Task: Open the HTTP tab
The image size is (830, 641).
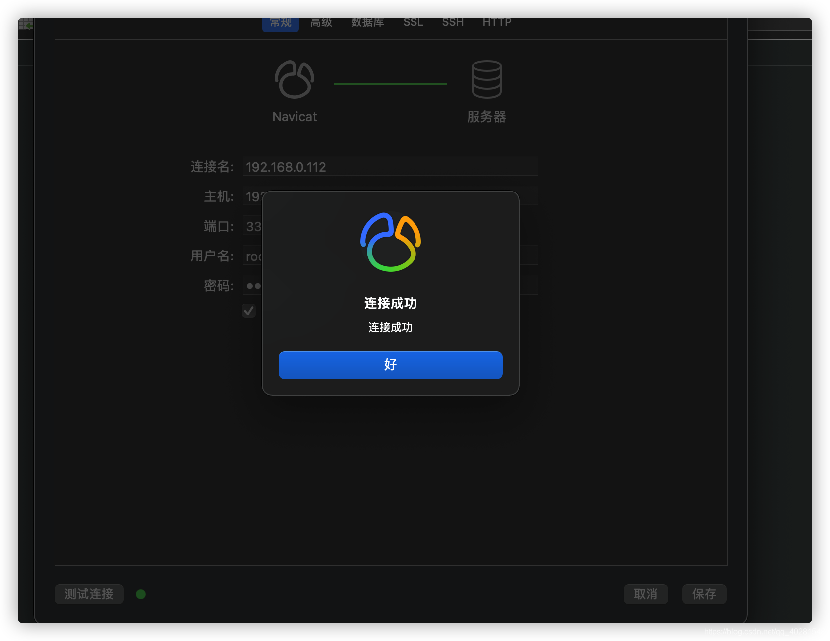Action: click(496, 22)
